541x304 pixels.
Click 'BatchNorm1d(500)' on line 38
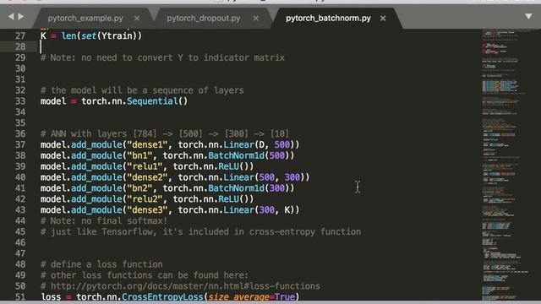coord(249,155)
